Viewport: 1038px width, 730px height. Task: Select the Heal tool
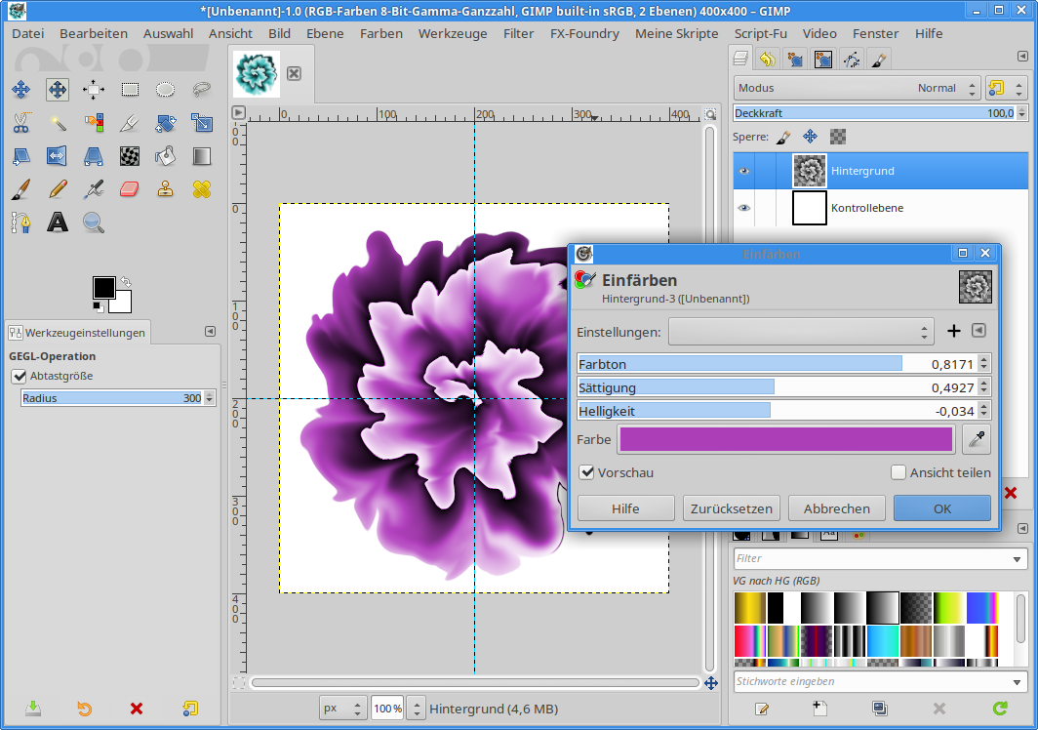202,188
